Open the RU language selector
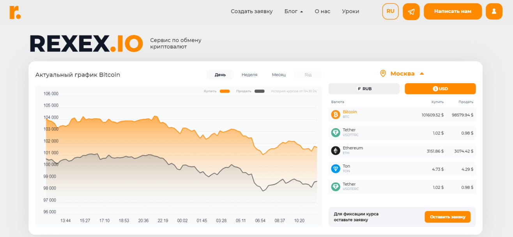 tap(390, 11)
